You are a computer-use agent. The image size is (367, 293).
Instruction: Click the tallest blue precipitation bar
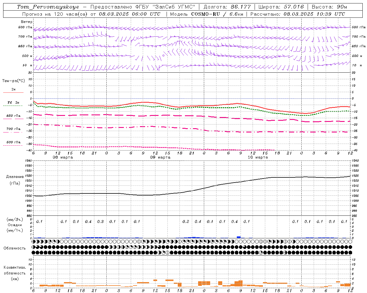click(239, 237)
